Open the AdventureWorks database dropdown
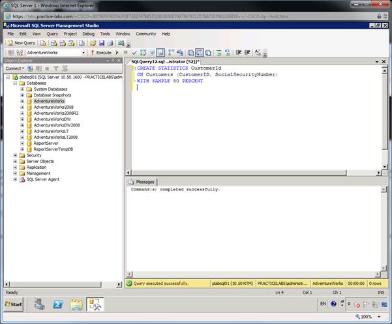Viewport: 392px width, 324px height. click(x=83, y=52)
